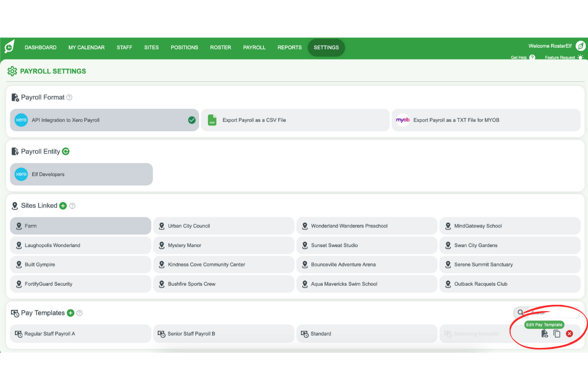The width and height of the screenshot is (588, 392).
Task: Toggle the Farm site link
Action: tap(80, 225)
